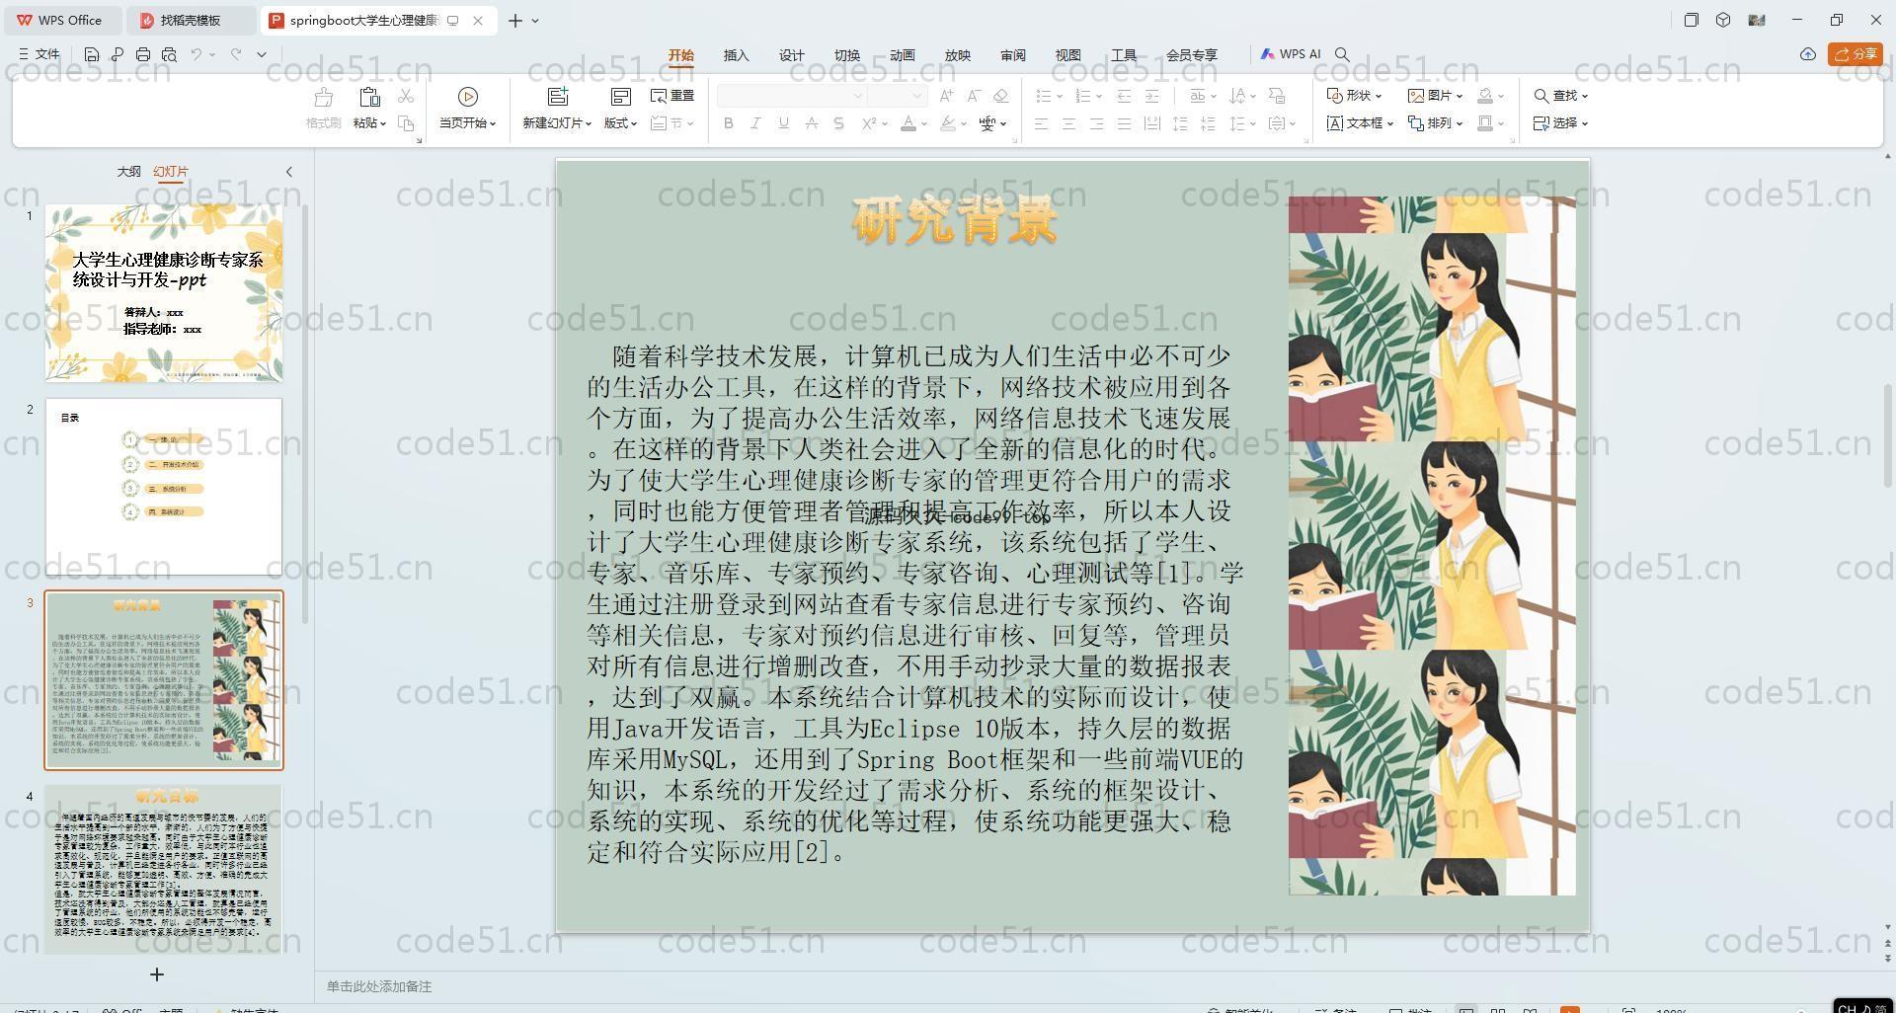Click the Print icon in quick toolbar
The image size is (1896, 1013).
click(x=143, y=54)
